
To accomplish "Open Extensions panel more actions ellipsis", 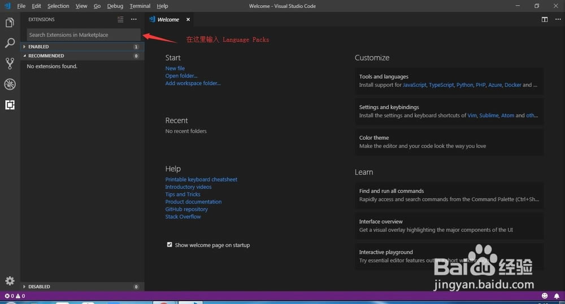I will pos(134,19).
